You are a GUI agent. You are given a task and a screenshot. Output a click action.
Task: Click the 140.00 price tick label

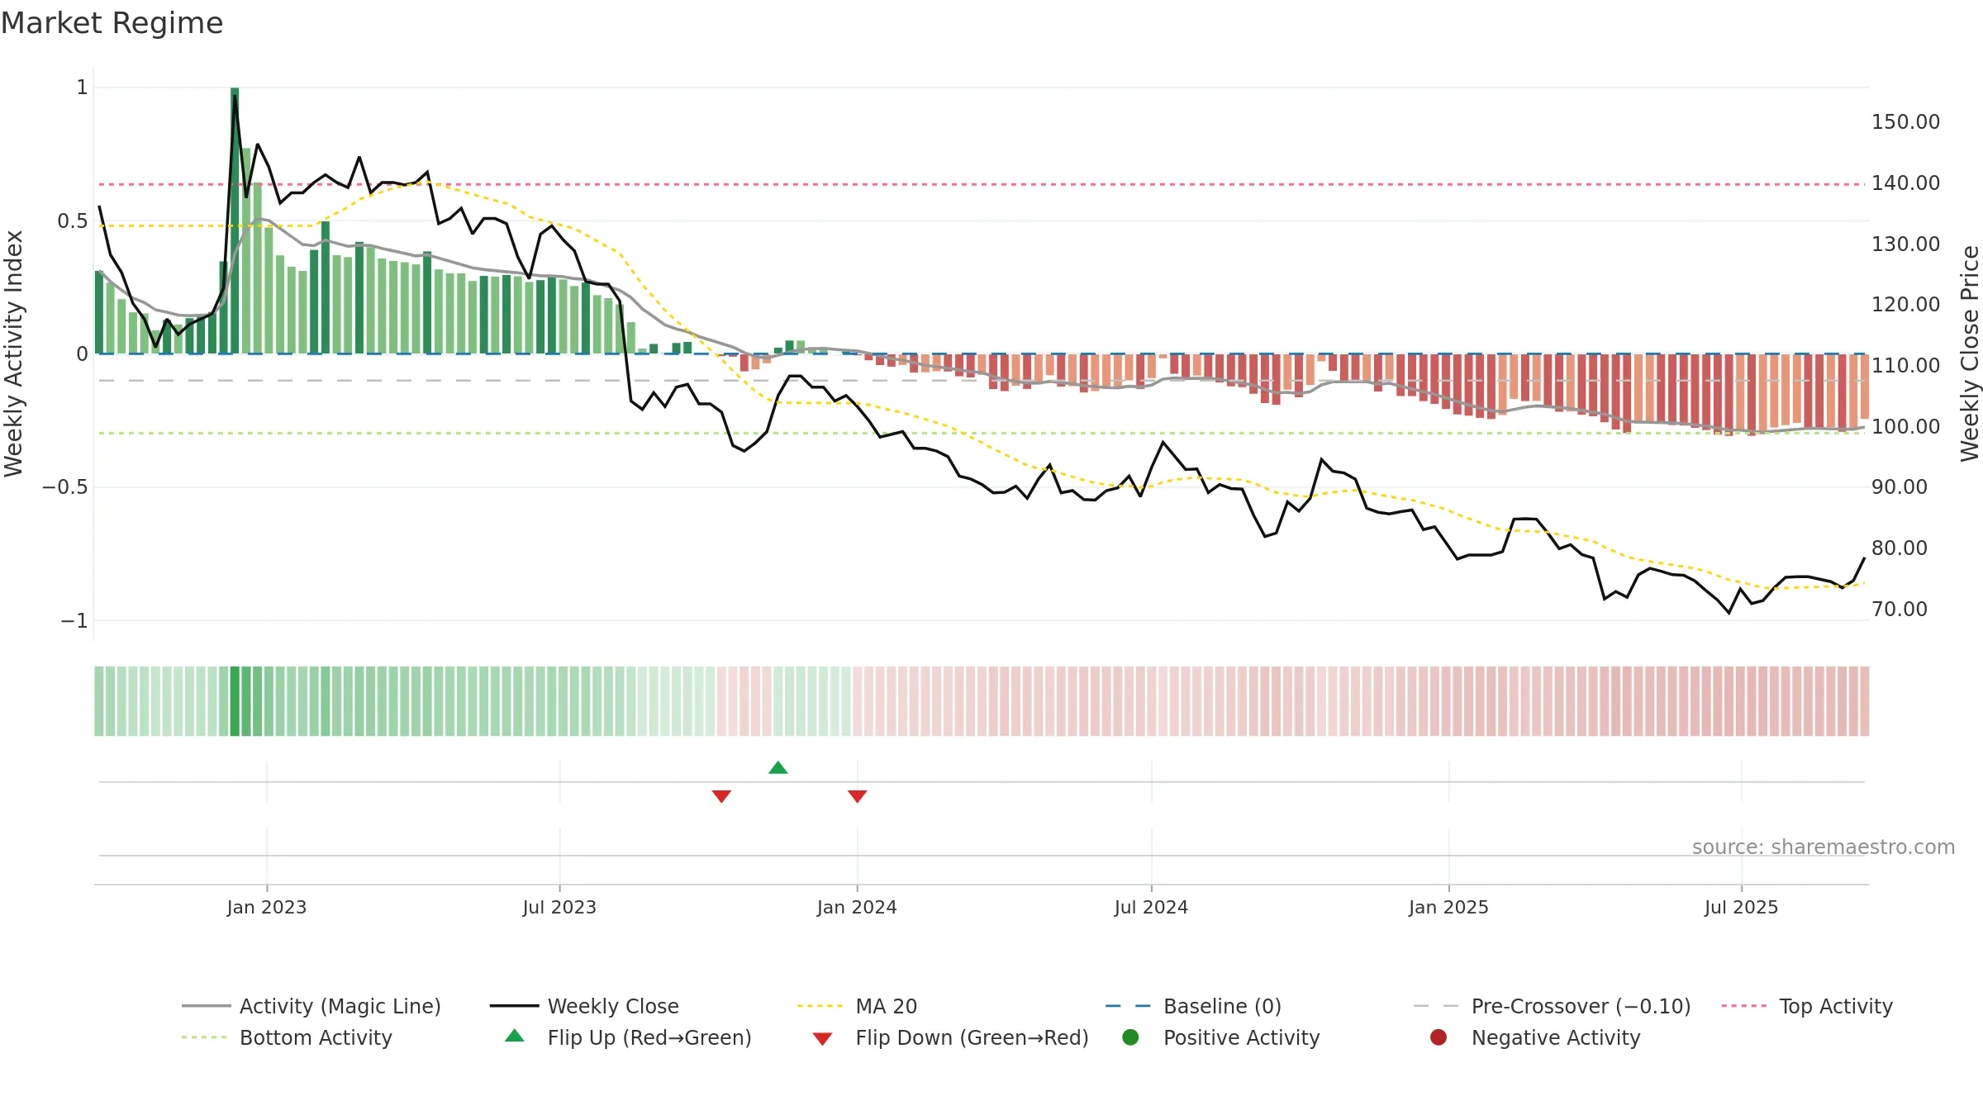point(1905,183)
